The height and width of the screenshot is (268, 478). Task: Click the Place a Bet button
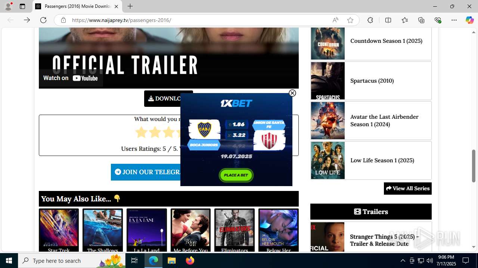point(236,175)
